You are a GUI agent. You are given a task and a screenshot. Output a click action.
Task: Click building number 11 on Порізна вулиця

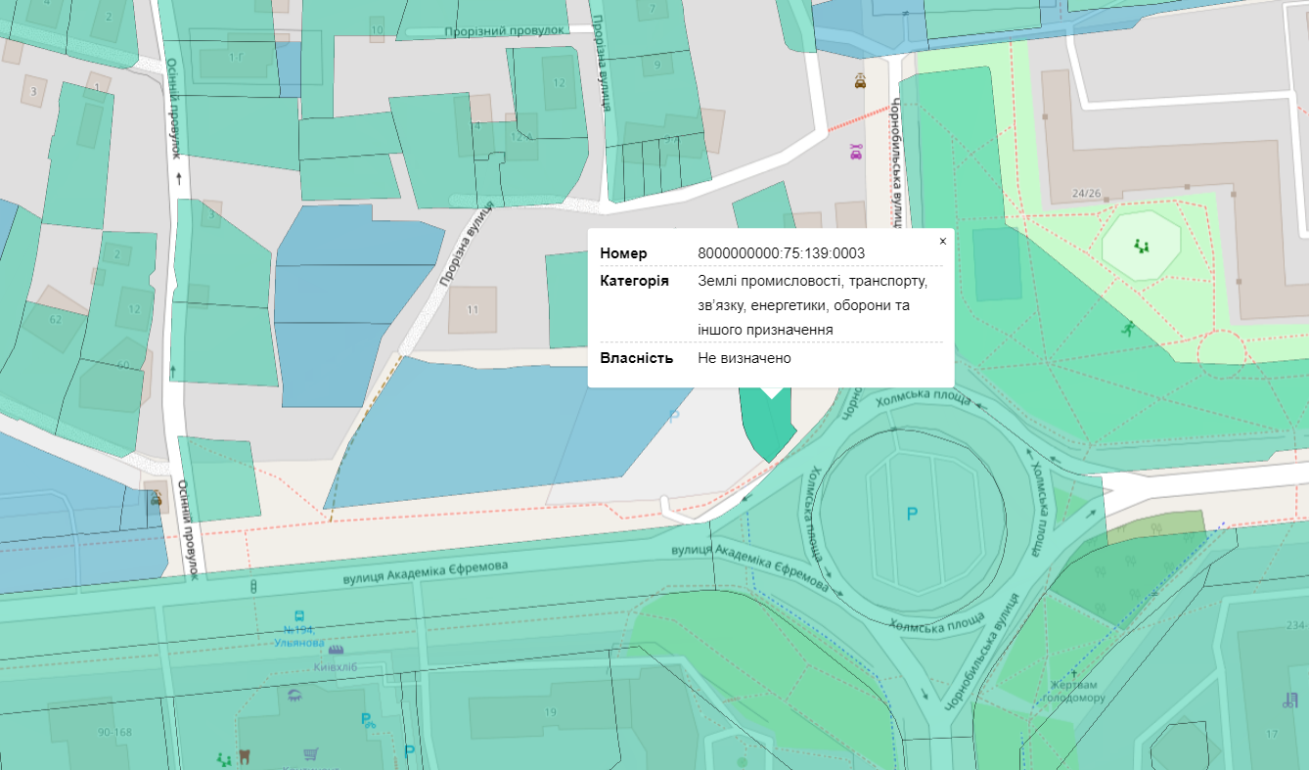pyautogui.click(x=473, y=309)
